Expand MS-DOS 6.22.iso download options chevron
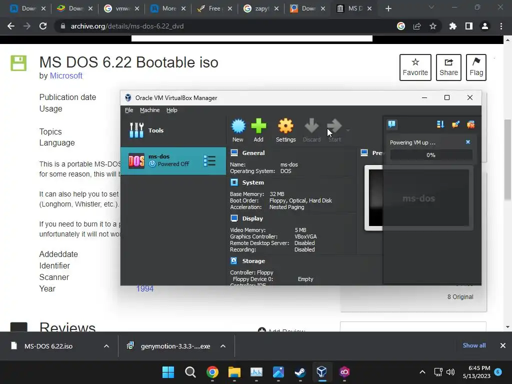The width and height of the screenshot is (512, 384). (x=106, y=346)
